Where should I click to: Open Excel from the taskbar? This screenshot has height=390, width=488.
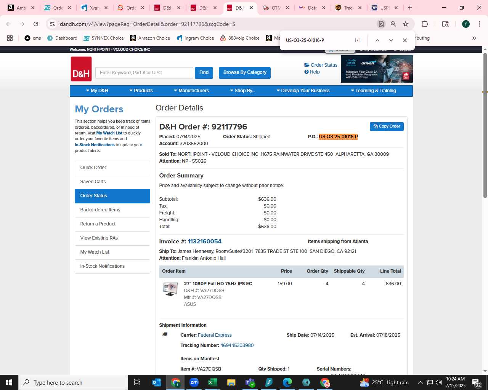tap(213, 382)
